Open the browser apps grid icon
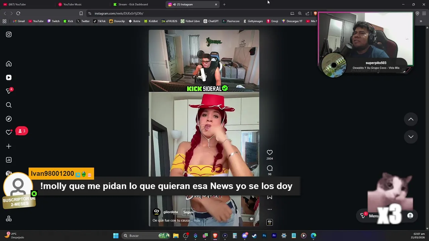The height and width of the screenshot is (241, 429). [4, 21]
